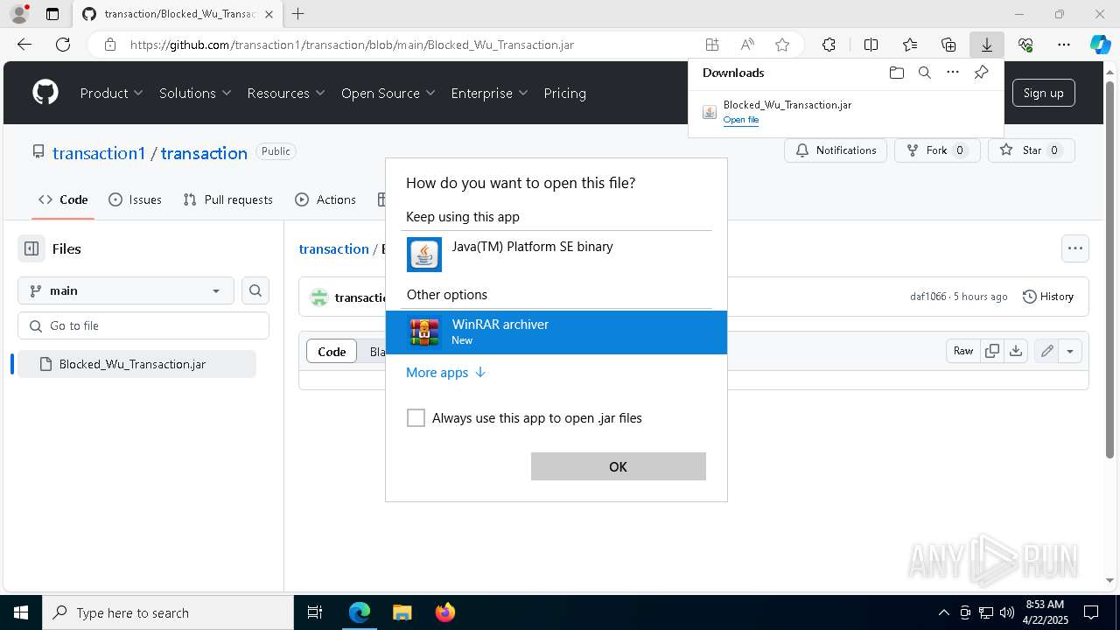Click the Raw button
Screen dimensions: 1120x630
963,351
